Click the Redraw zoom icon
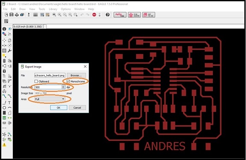This screenshot has height=160, width=246. point(70,15)
